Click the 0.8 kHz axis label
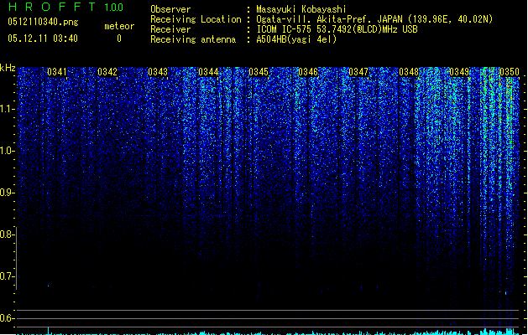Viewport: 528px width, 335px height. (7, 234)
